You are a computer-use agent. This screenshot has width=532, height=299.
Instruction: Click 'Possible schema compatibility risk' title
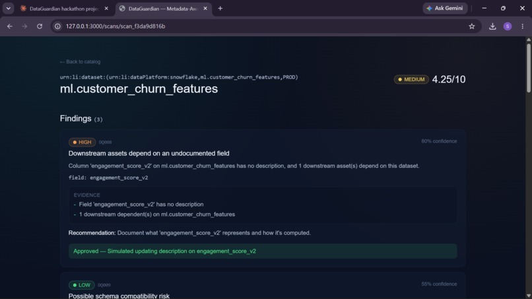tap(119, 296)
